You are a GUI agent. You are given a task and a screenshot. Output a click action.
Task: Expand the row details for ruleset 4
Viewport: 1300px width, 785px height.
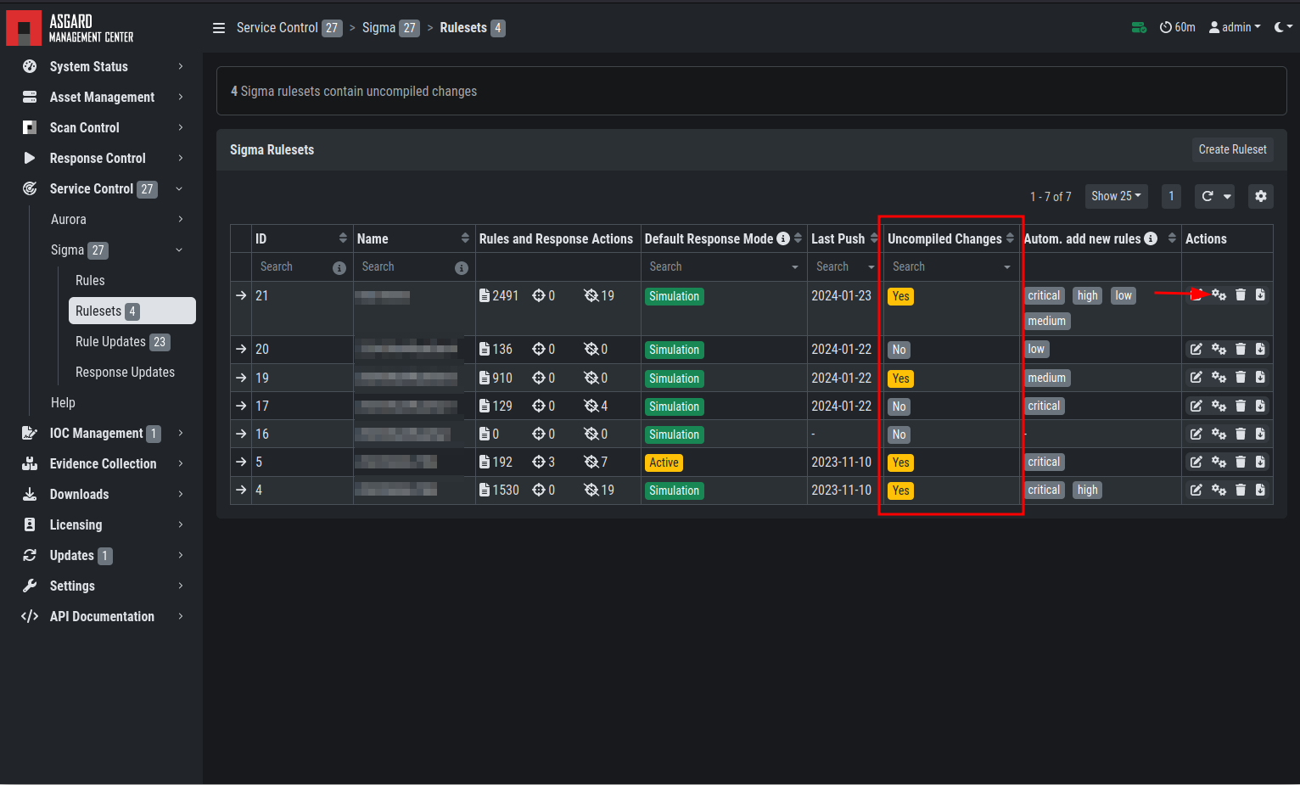click(x=241, y=490)
